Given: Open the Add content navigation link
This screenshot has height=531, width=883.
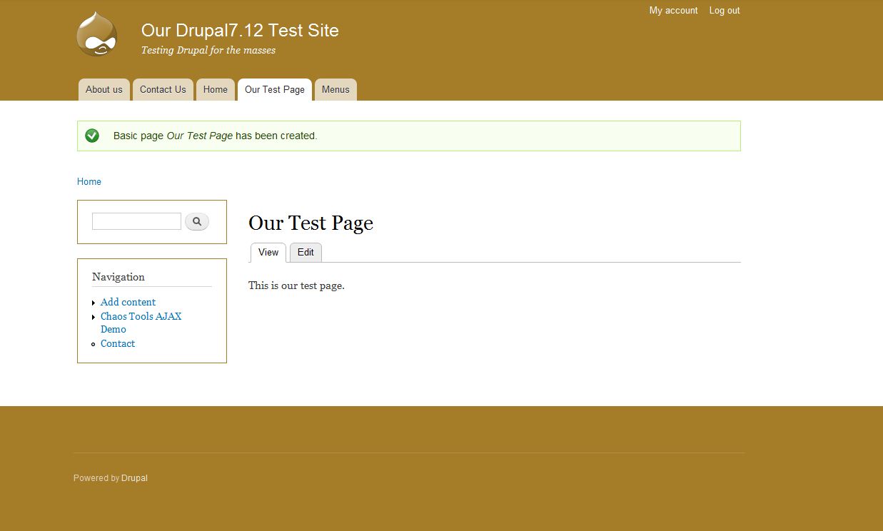Looking at the screenshot, I should tap(128, 303).
